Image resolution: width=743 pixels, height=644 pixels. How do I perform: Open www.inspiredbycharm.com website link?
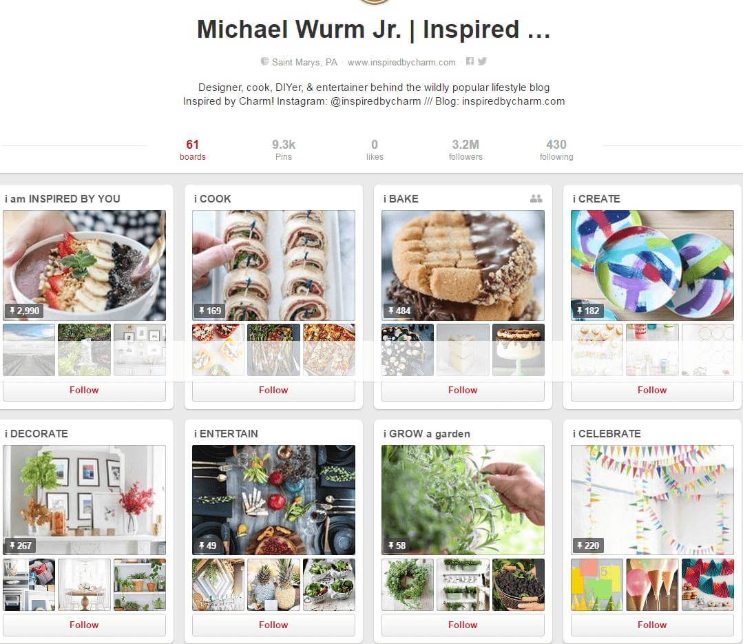pyautogui.click(x=401, y=62)
